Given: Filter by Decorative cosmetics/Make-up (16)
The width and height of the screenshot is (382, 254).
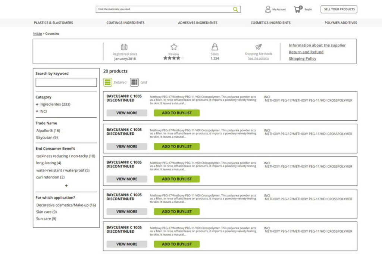Looking at the screenshot, I should pos(66,205).
